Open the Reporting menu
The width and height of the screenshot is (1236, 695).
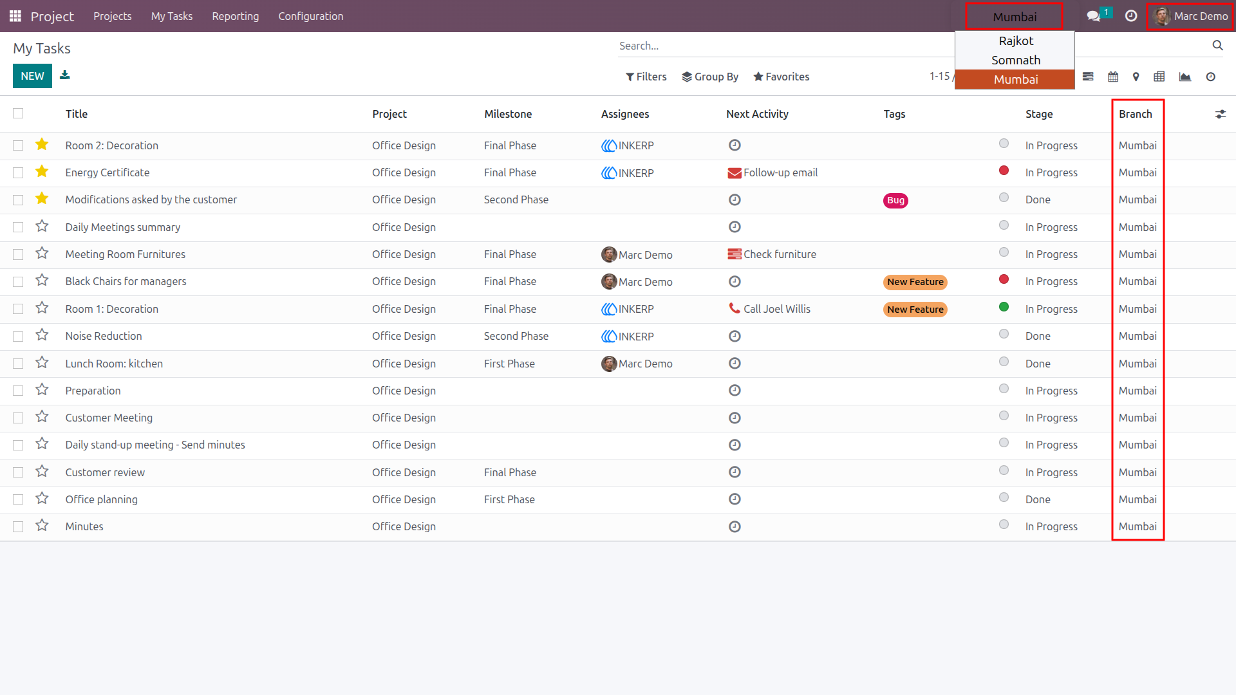(x=236, y=16)
